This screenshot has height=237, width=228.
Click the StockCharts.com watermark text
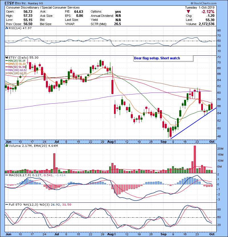203,3
